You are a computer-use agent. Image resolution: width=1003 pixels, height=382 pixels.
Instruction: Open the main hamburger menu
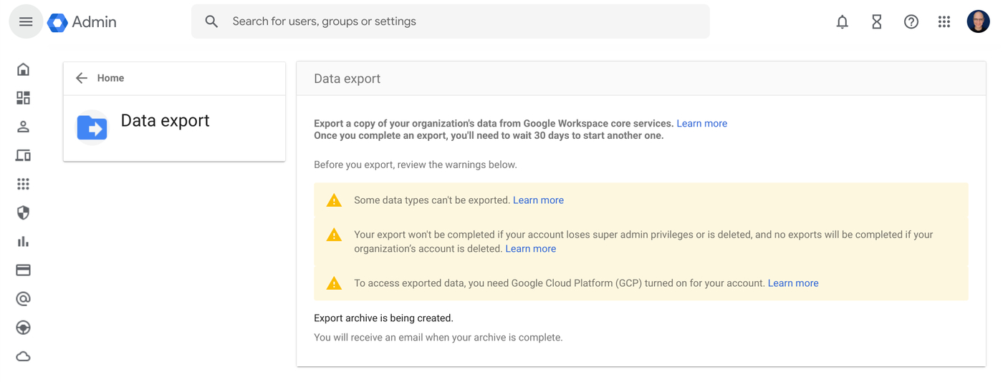tap(26, 22)
